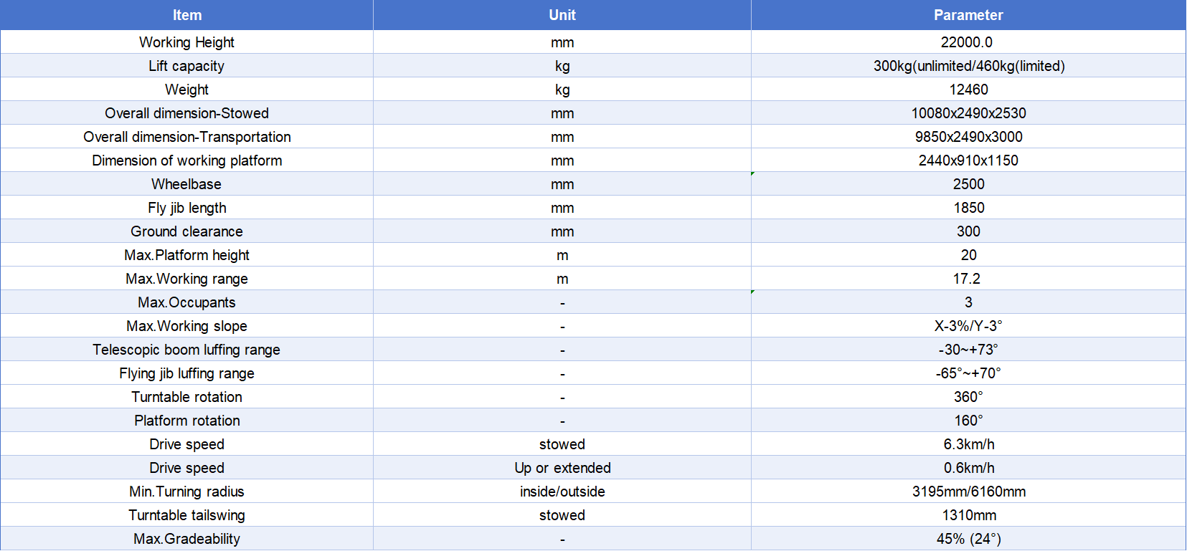This screenshot has height=551, width=1187.
Task: Click the Item column header
Action: (x=186, y=15)
